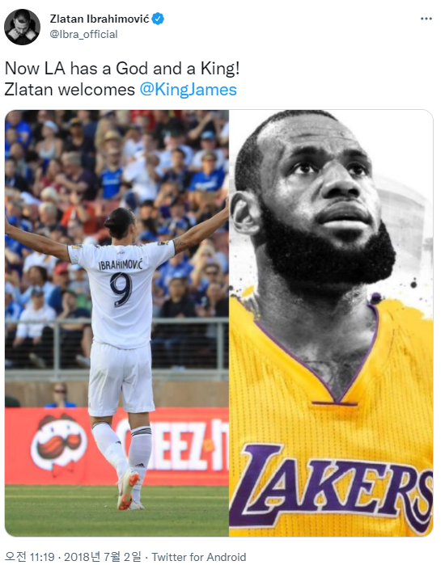Viewport: 445px width, 565px height.
Task: Click the number 9 on the white jersey
Action: click(x=121, y=289)
